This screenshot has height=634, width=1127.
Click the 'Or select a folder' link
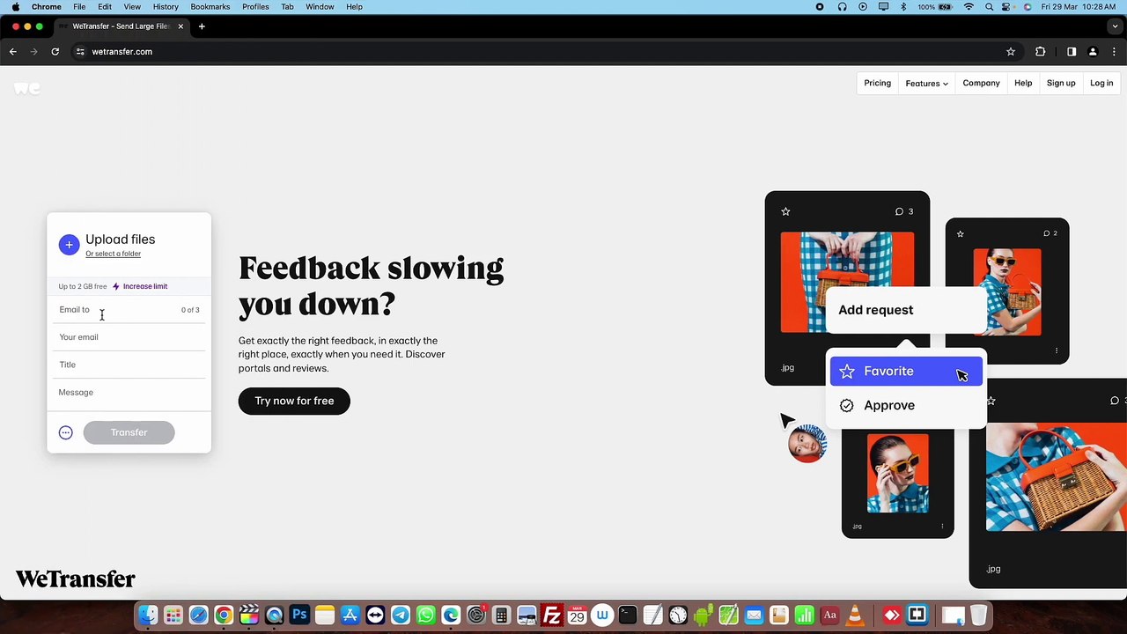tap(113, 254)
